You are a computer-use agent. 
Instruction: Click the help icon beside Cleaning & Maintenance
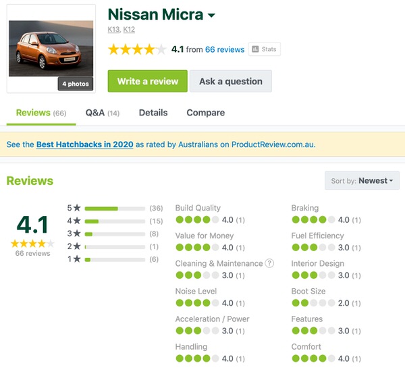269,263
